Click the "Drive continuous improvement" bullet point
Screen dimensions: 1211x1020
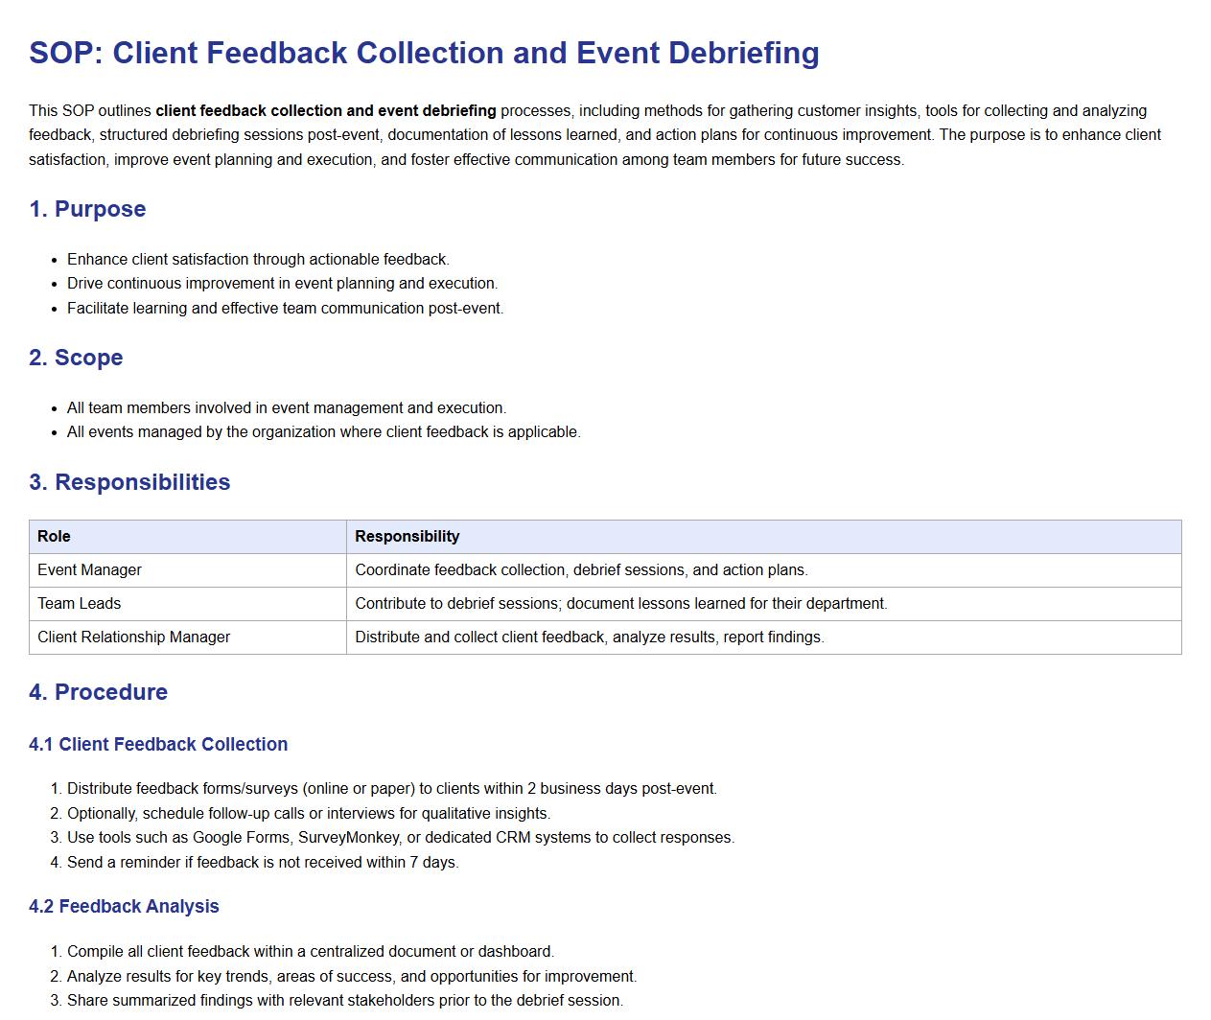click(x=282, y=284)
